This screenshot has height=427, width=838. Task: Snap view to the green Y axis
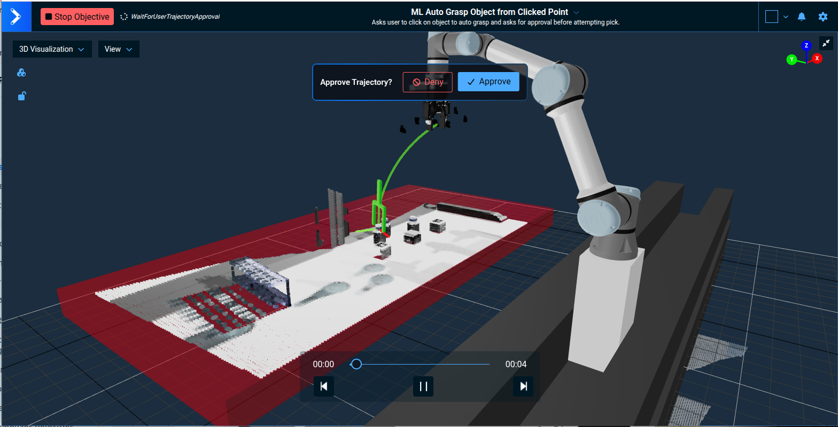pos(791,59)
